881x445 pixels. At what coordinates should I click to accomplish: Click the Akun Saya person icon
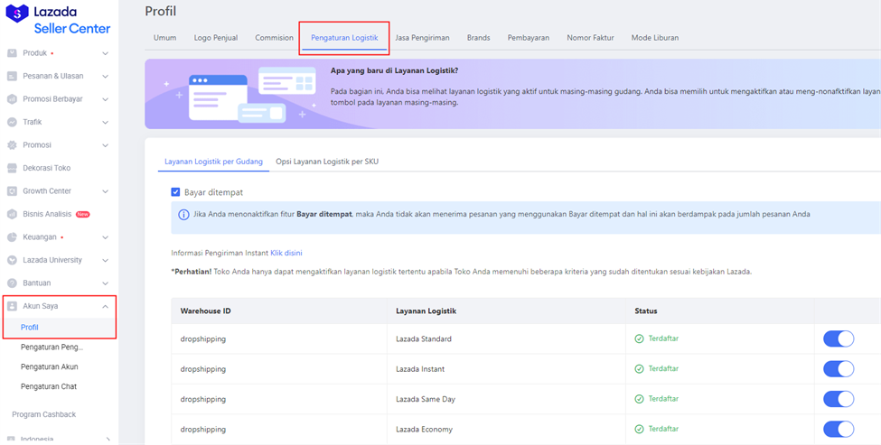(x=12, y=306)
